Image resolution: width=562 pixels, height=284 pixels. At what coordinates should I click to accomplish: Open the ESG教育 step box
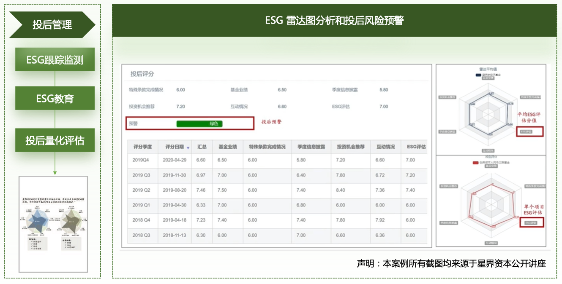point(55,99)
